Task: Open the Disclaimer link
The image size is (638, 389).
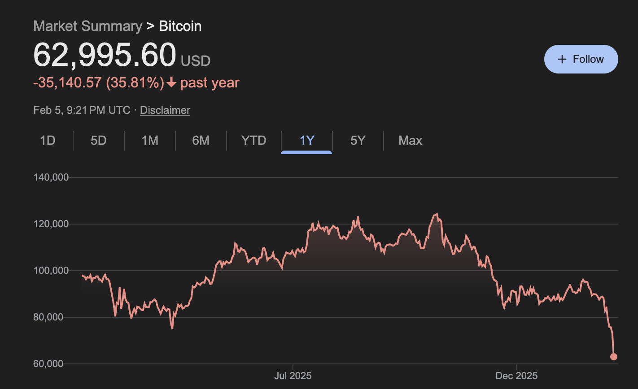Action: (x=165, y=110)
